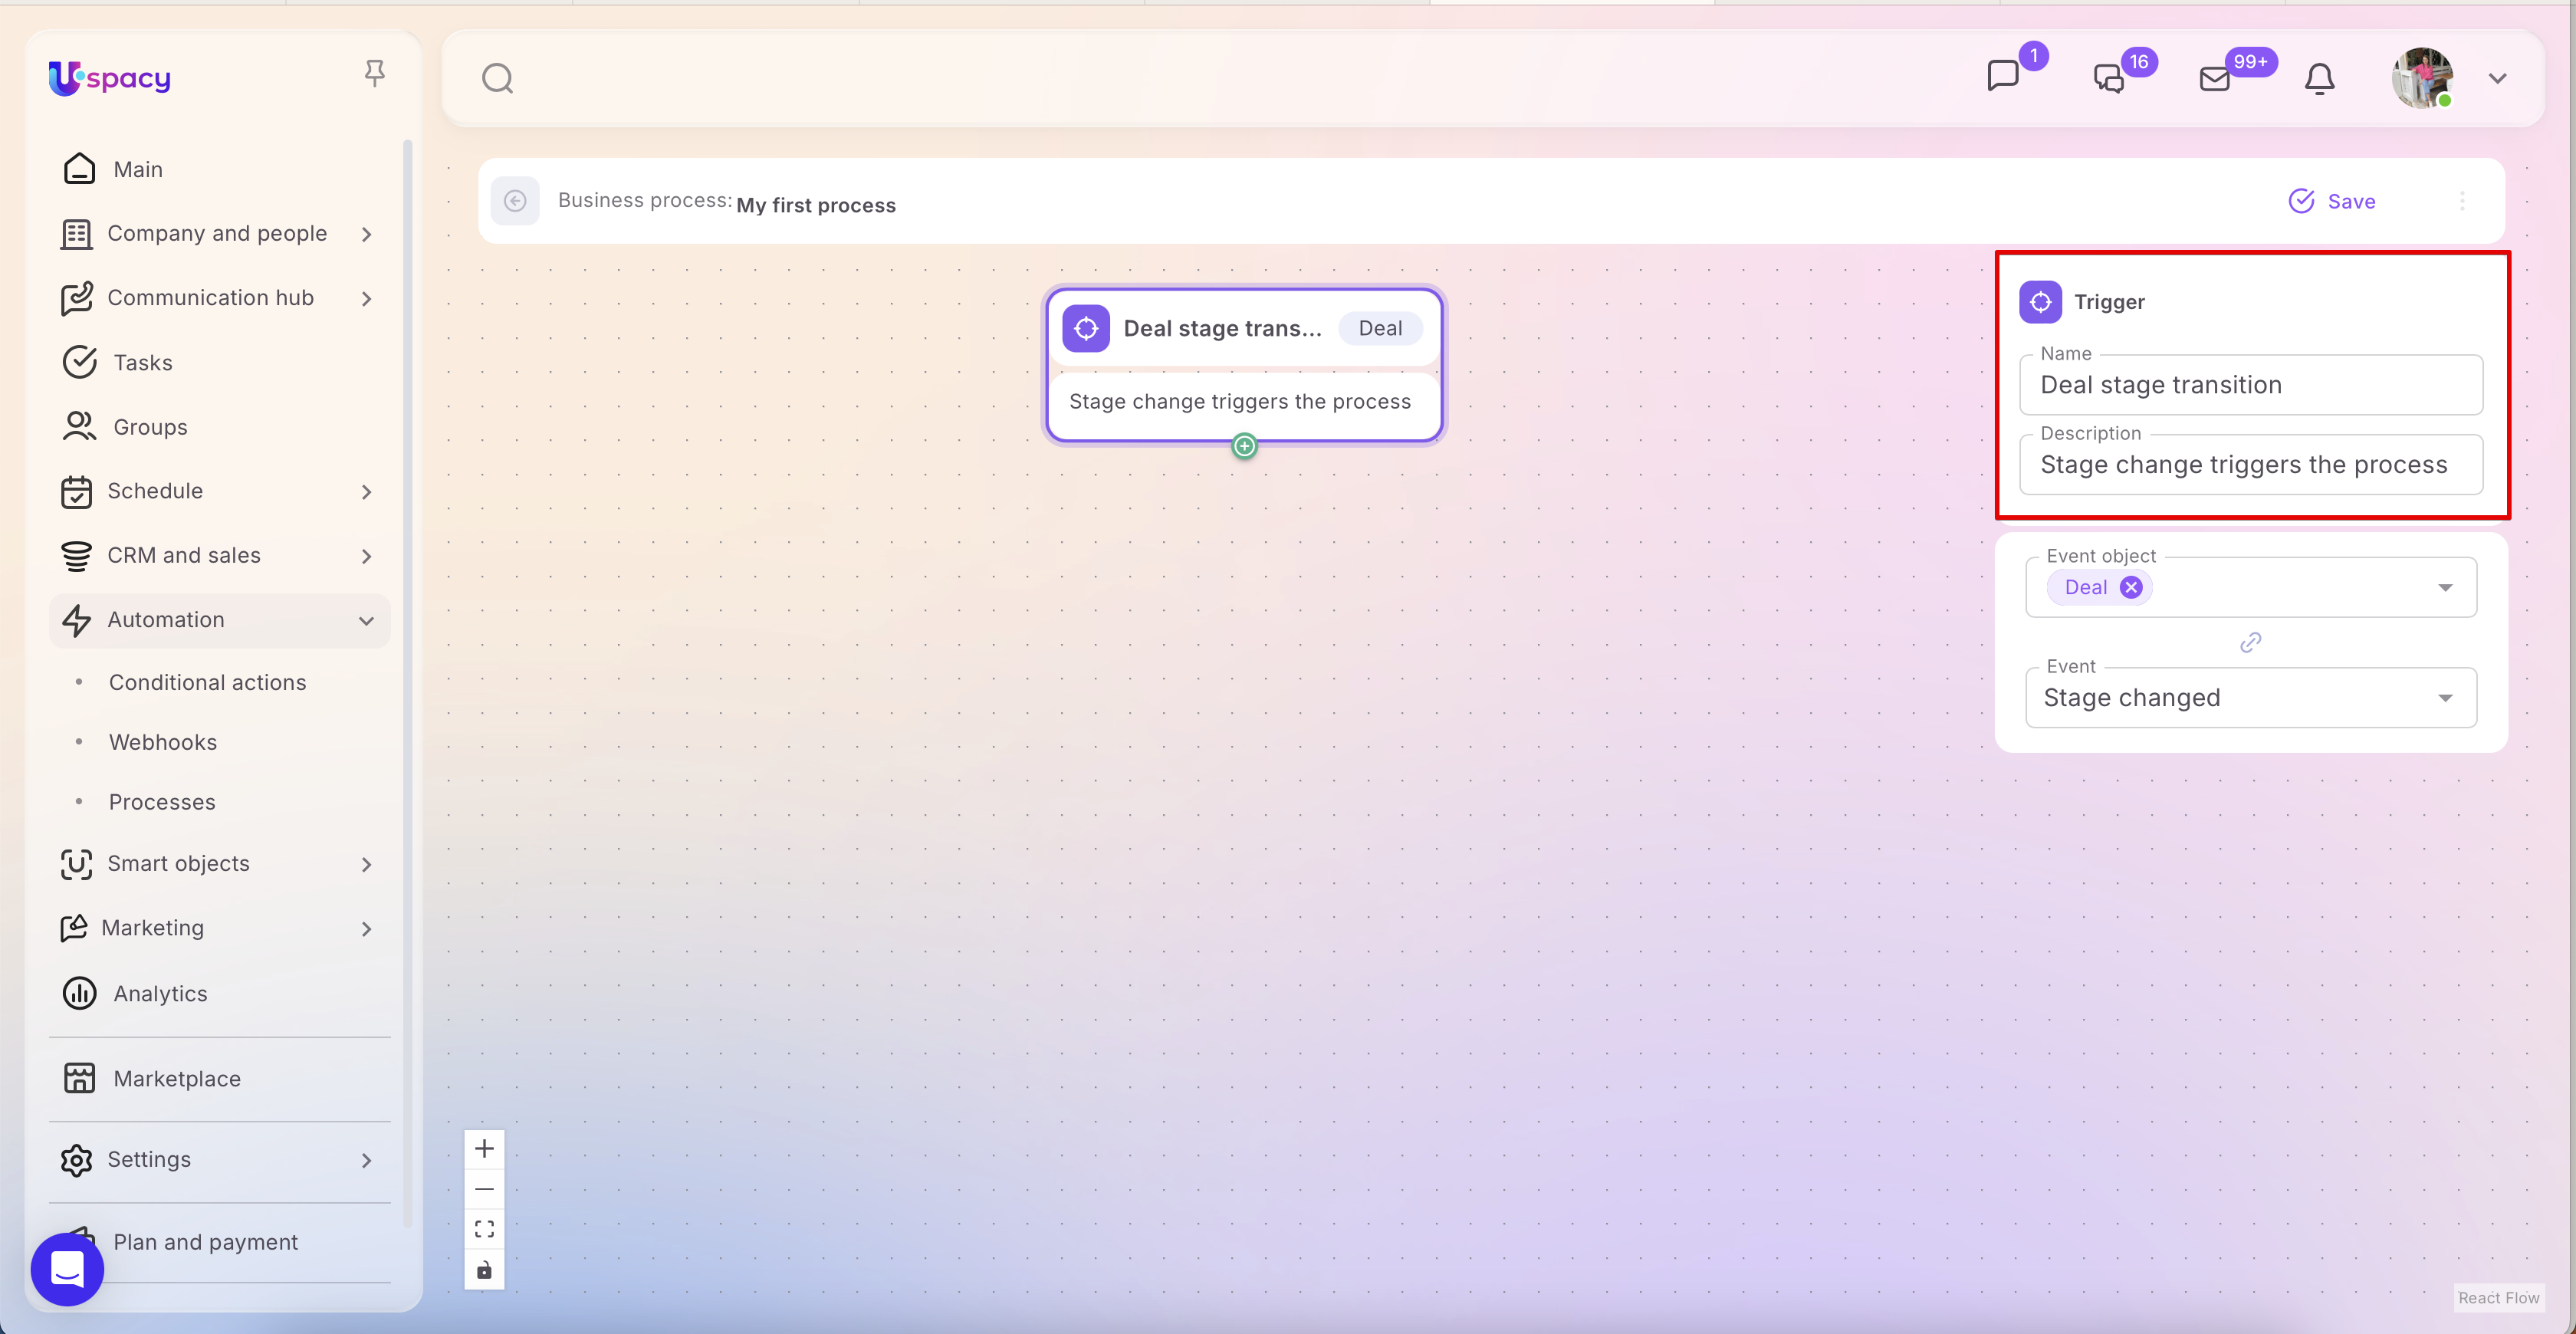The image size is (2576, 1334).
Task: Toggle the canvas interactivity lock
Action: (x=484, y=1270)
